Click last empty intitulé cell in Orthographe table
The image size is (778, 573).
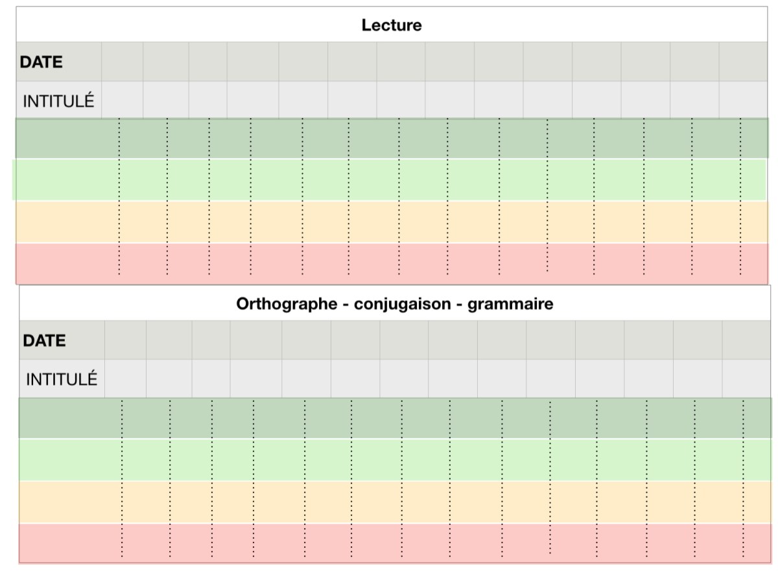pos(746,379)
